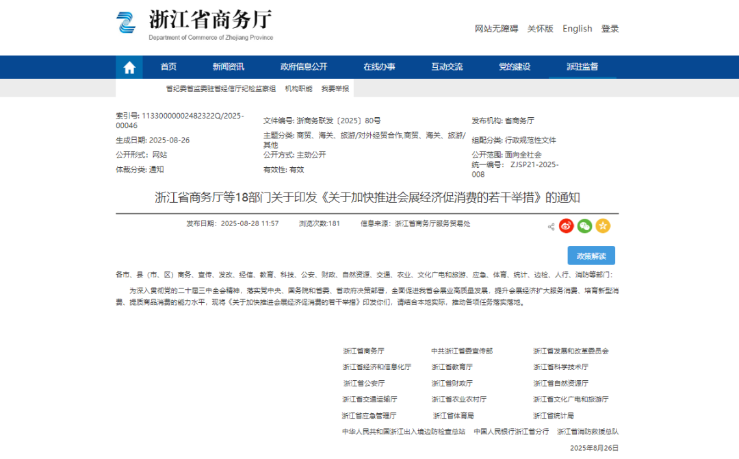Click the home icon on the blue navigation bar
Image resolution: width=739 pixels, height=459 pixels.
129,66
